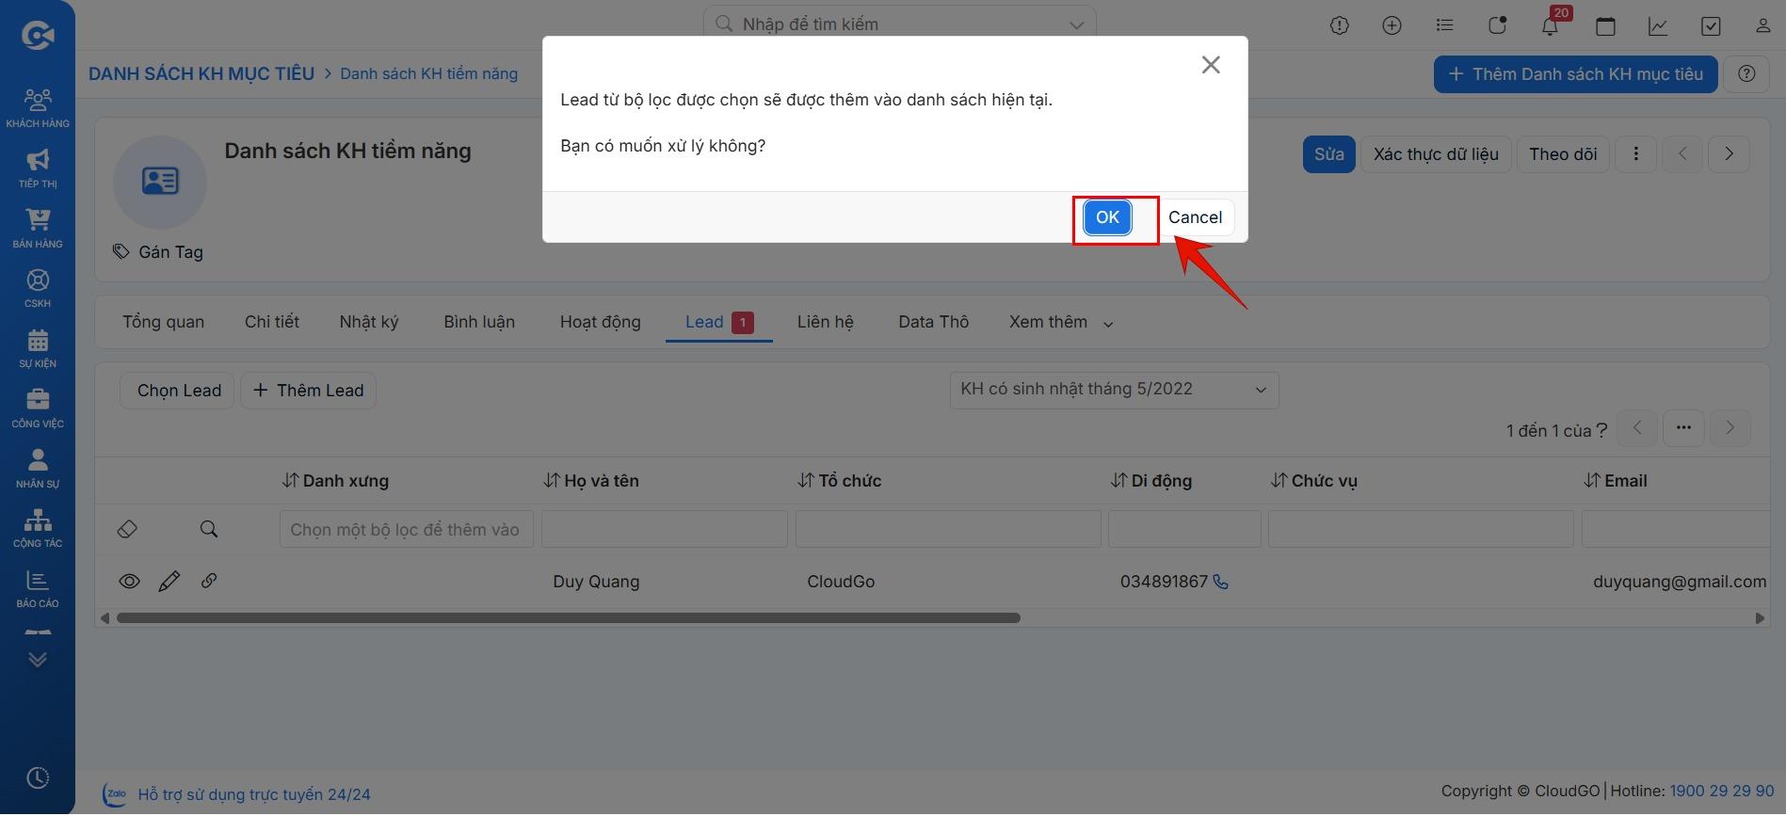This screenshot has height=816, width=1786.
Task: Sort by Di động column
Action: [x=1150, y=481]
